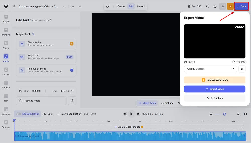Open the AI Agent sidebar tool
The image size is (251, 143).
click(6, 18)
